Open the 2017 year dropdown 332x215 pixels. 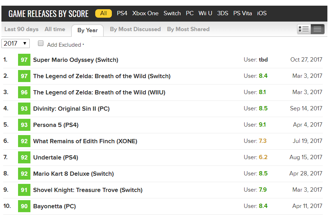coord(16,43)
